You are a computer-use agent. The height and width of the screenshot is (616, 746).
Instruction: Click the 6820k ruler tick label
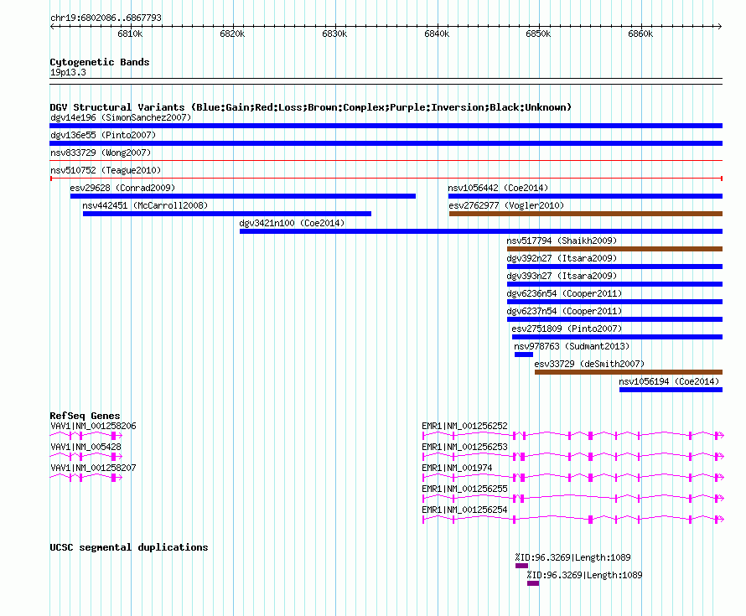(232, 34)
